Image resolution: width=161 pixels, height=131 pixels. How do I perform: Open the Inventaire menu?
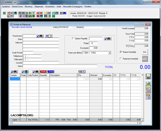coord(50,6)
